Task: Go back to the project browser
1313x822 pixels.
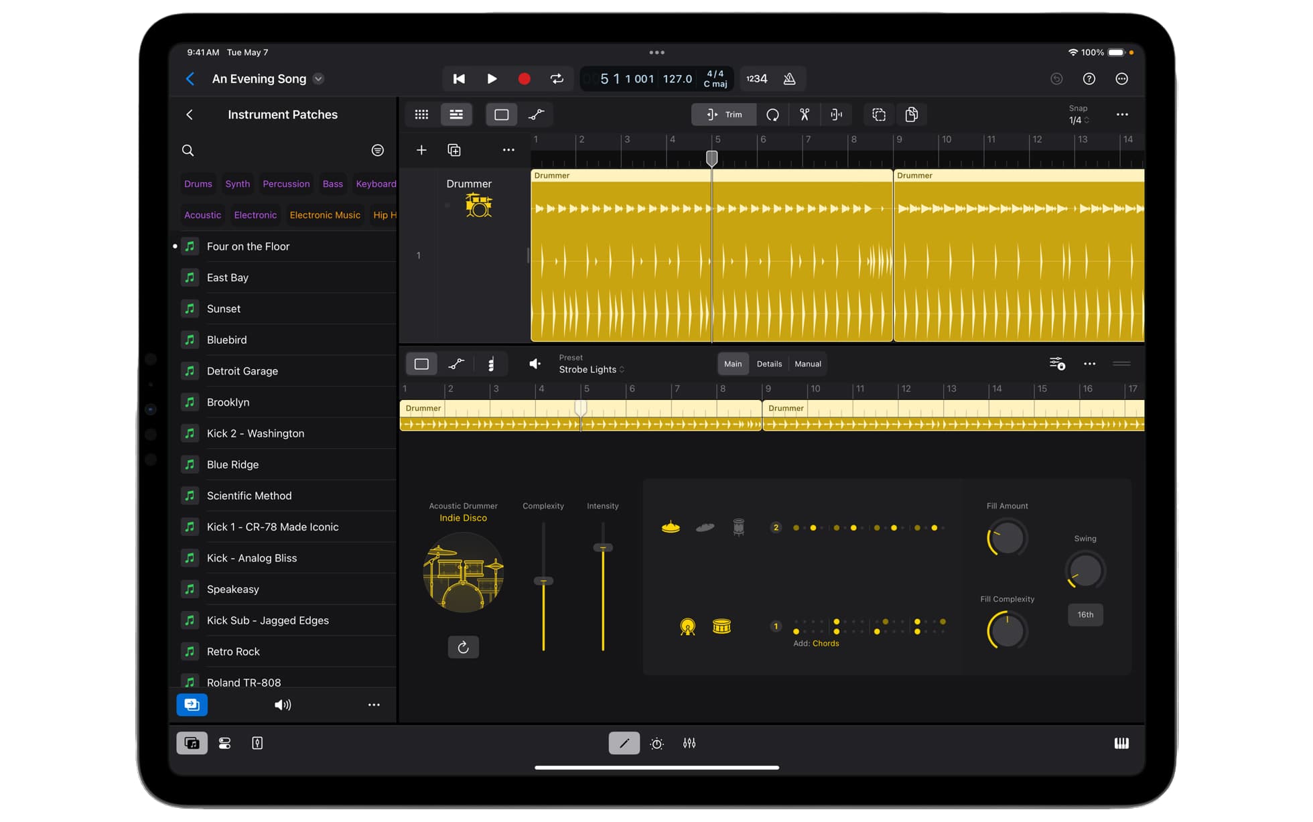Action: point(190,79)
